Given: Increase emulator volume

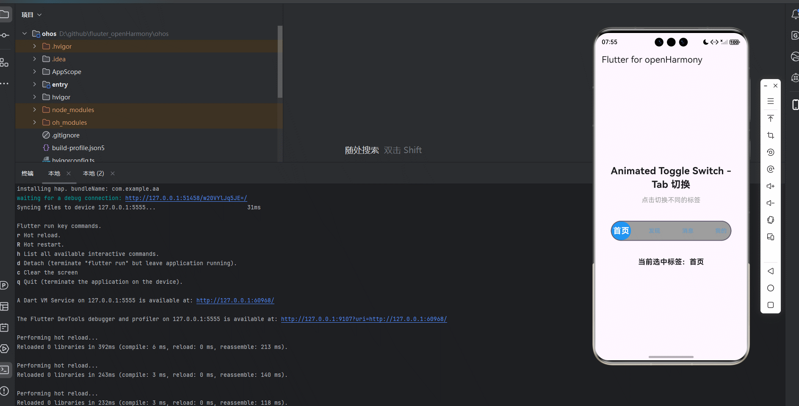Looking at the screenshot, I should coord(771,186).
